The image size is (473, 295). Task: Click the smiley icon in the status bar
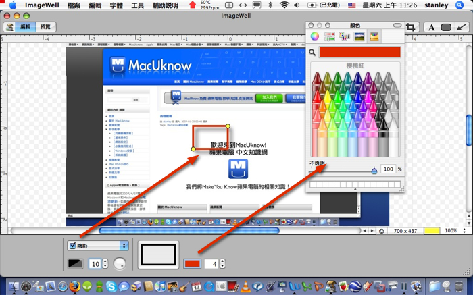click(381, 231)
